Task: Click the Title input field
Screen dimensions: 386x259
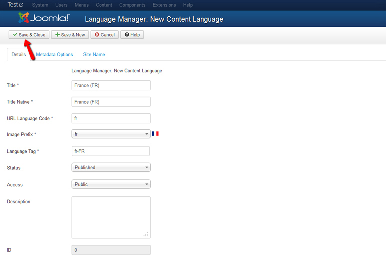Action: [x=111, y=85]
